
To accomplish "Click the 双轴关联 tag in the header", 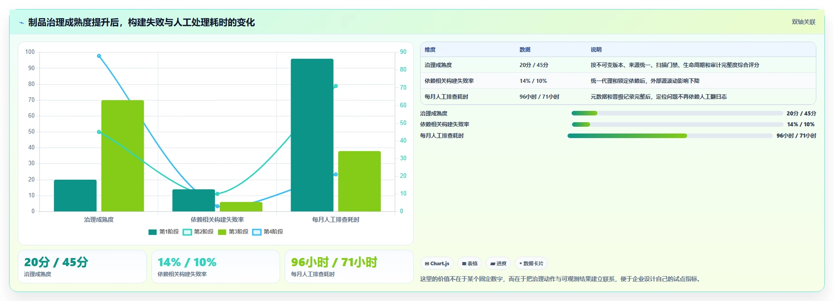I will tap(803, 22).
